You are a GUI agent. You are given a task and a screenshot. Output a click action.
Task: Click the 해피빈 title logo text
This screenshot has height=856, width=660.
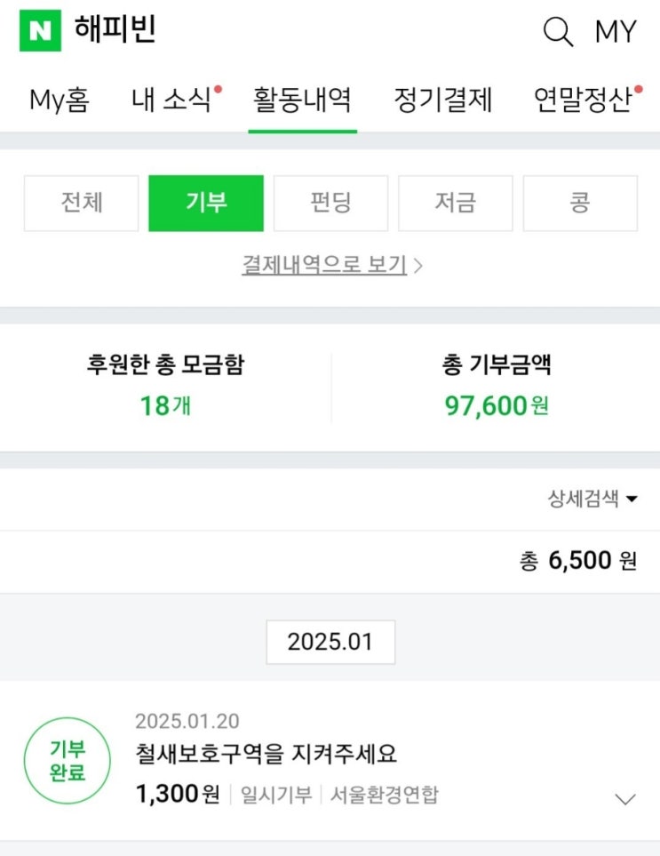115,30
